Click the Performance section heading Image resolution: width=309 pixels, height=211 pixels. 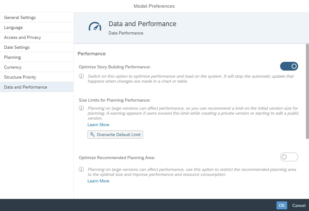pos(92,54)
